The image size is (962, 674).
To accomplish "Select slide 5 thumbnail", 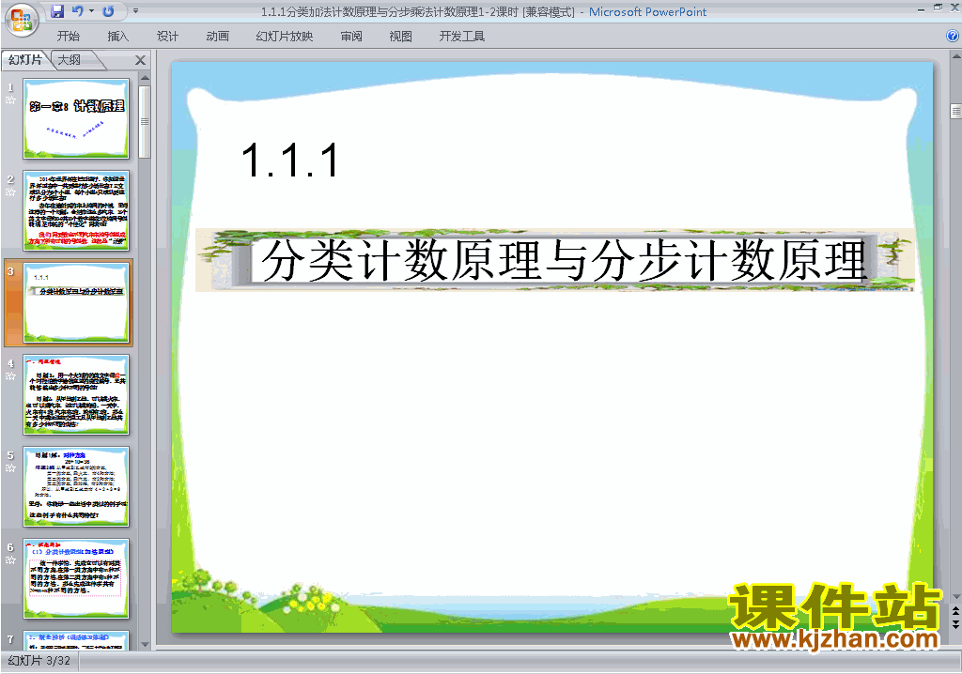I will [x=76, y=486].
